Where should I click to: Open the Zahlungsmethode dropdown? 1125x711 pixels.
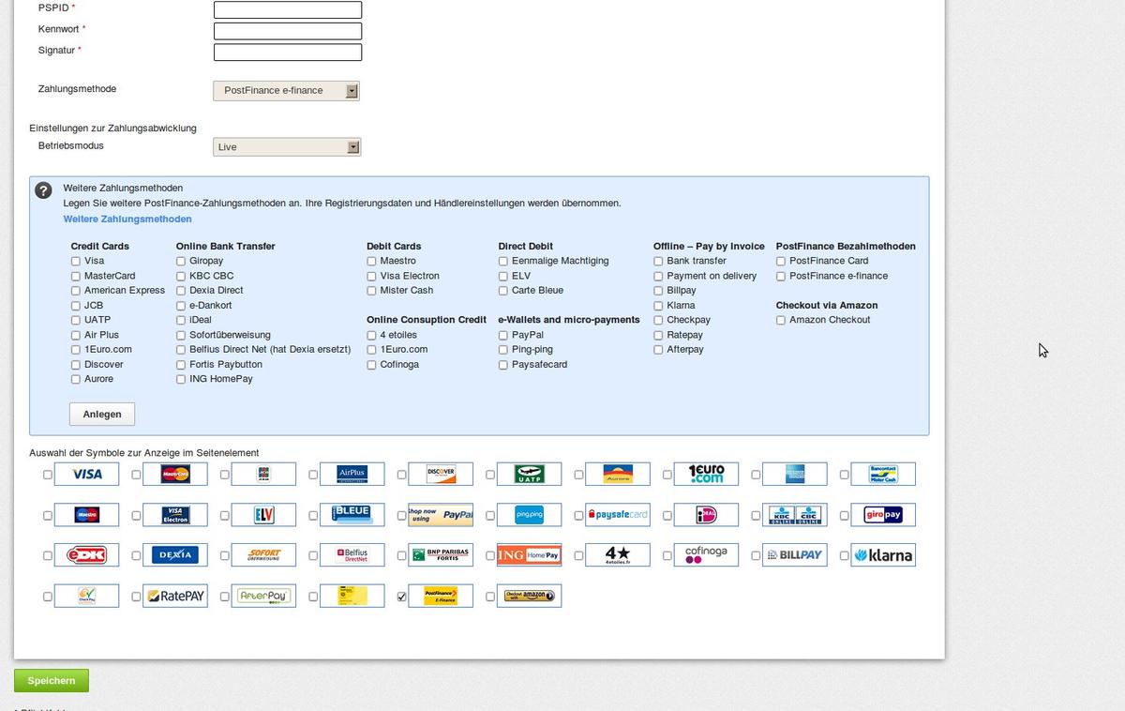coord(286,91)
